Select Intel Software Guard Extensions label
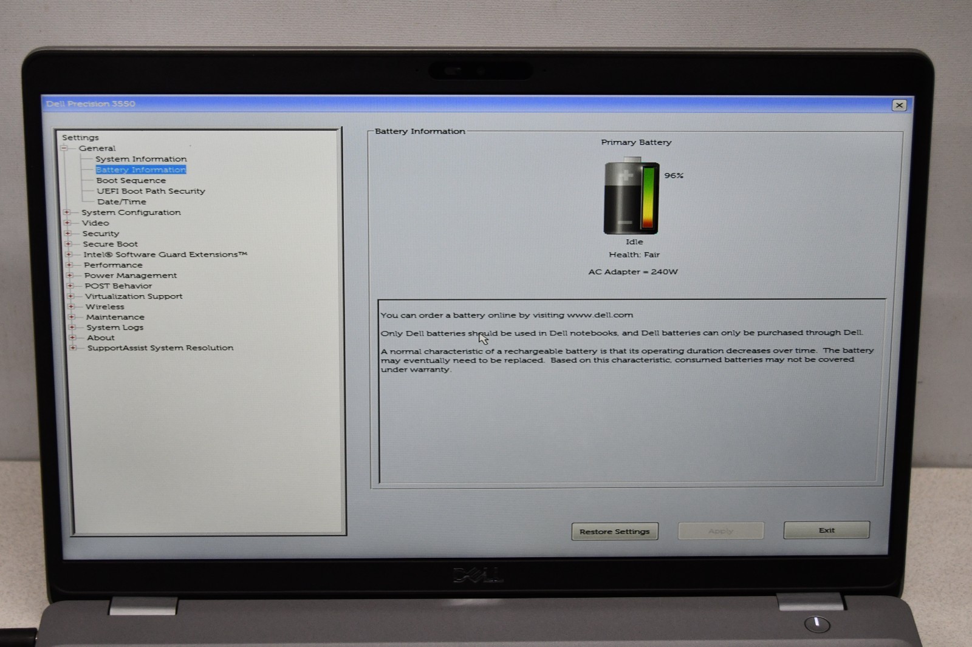Image resolution: width=972 pixels, height=647 pixels. tap(165, 254)
